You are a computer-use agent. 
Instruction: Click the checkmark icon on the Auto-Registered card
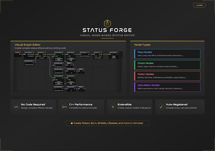161,107
